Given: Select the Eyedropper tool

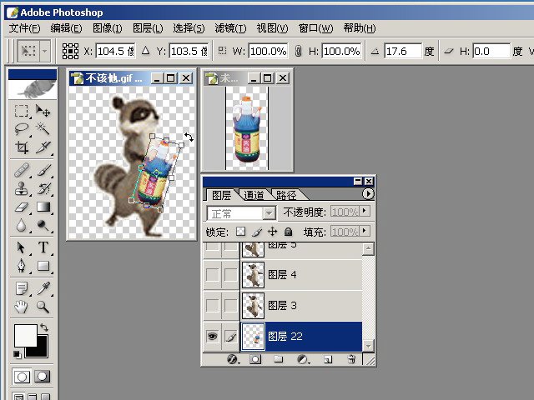Looking at the screenshot, I should tap(43, 288).
